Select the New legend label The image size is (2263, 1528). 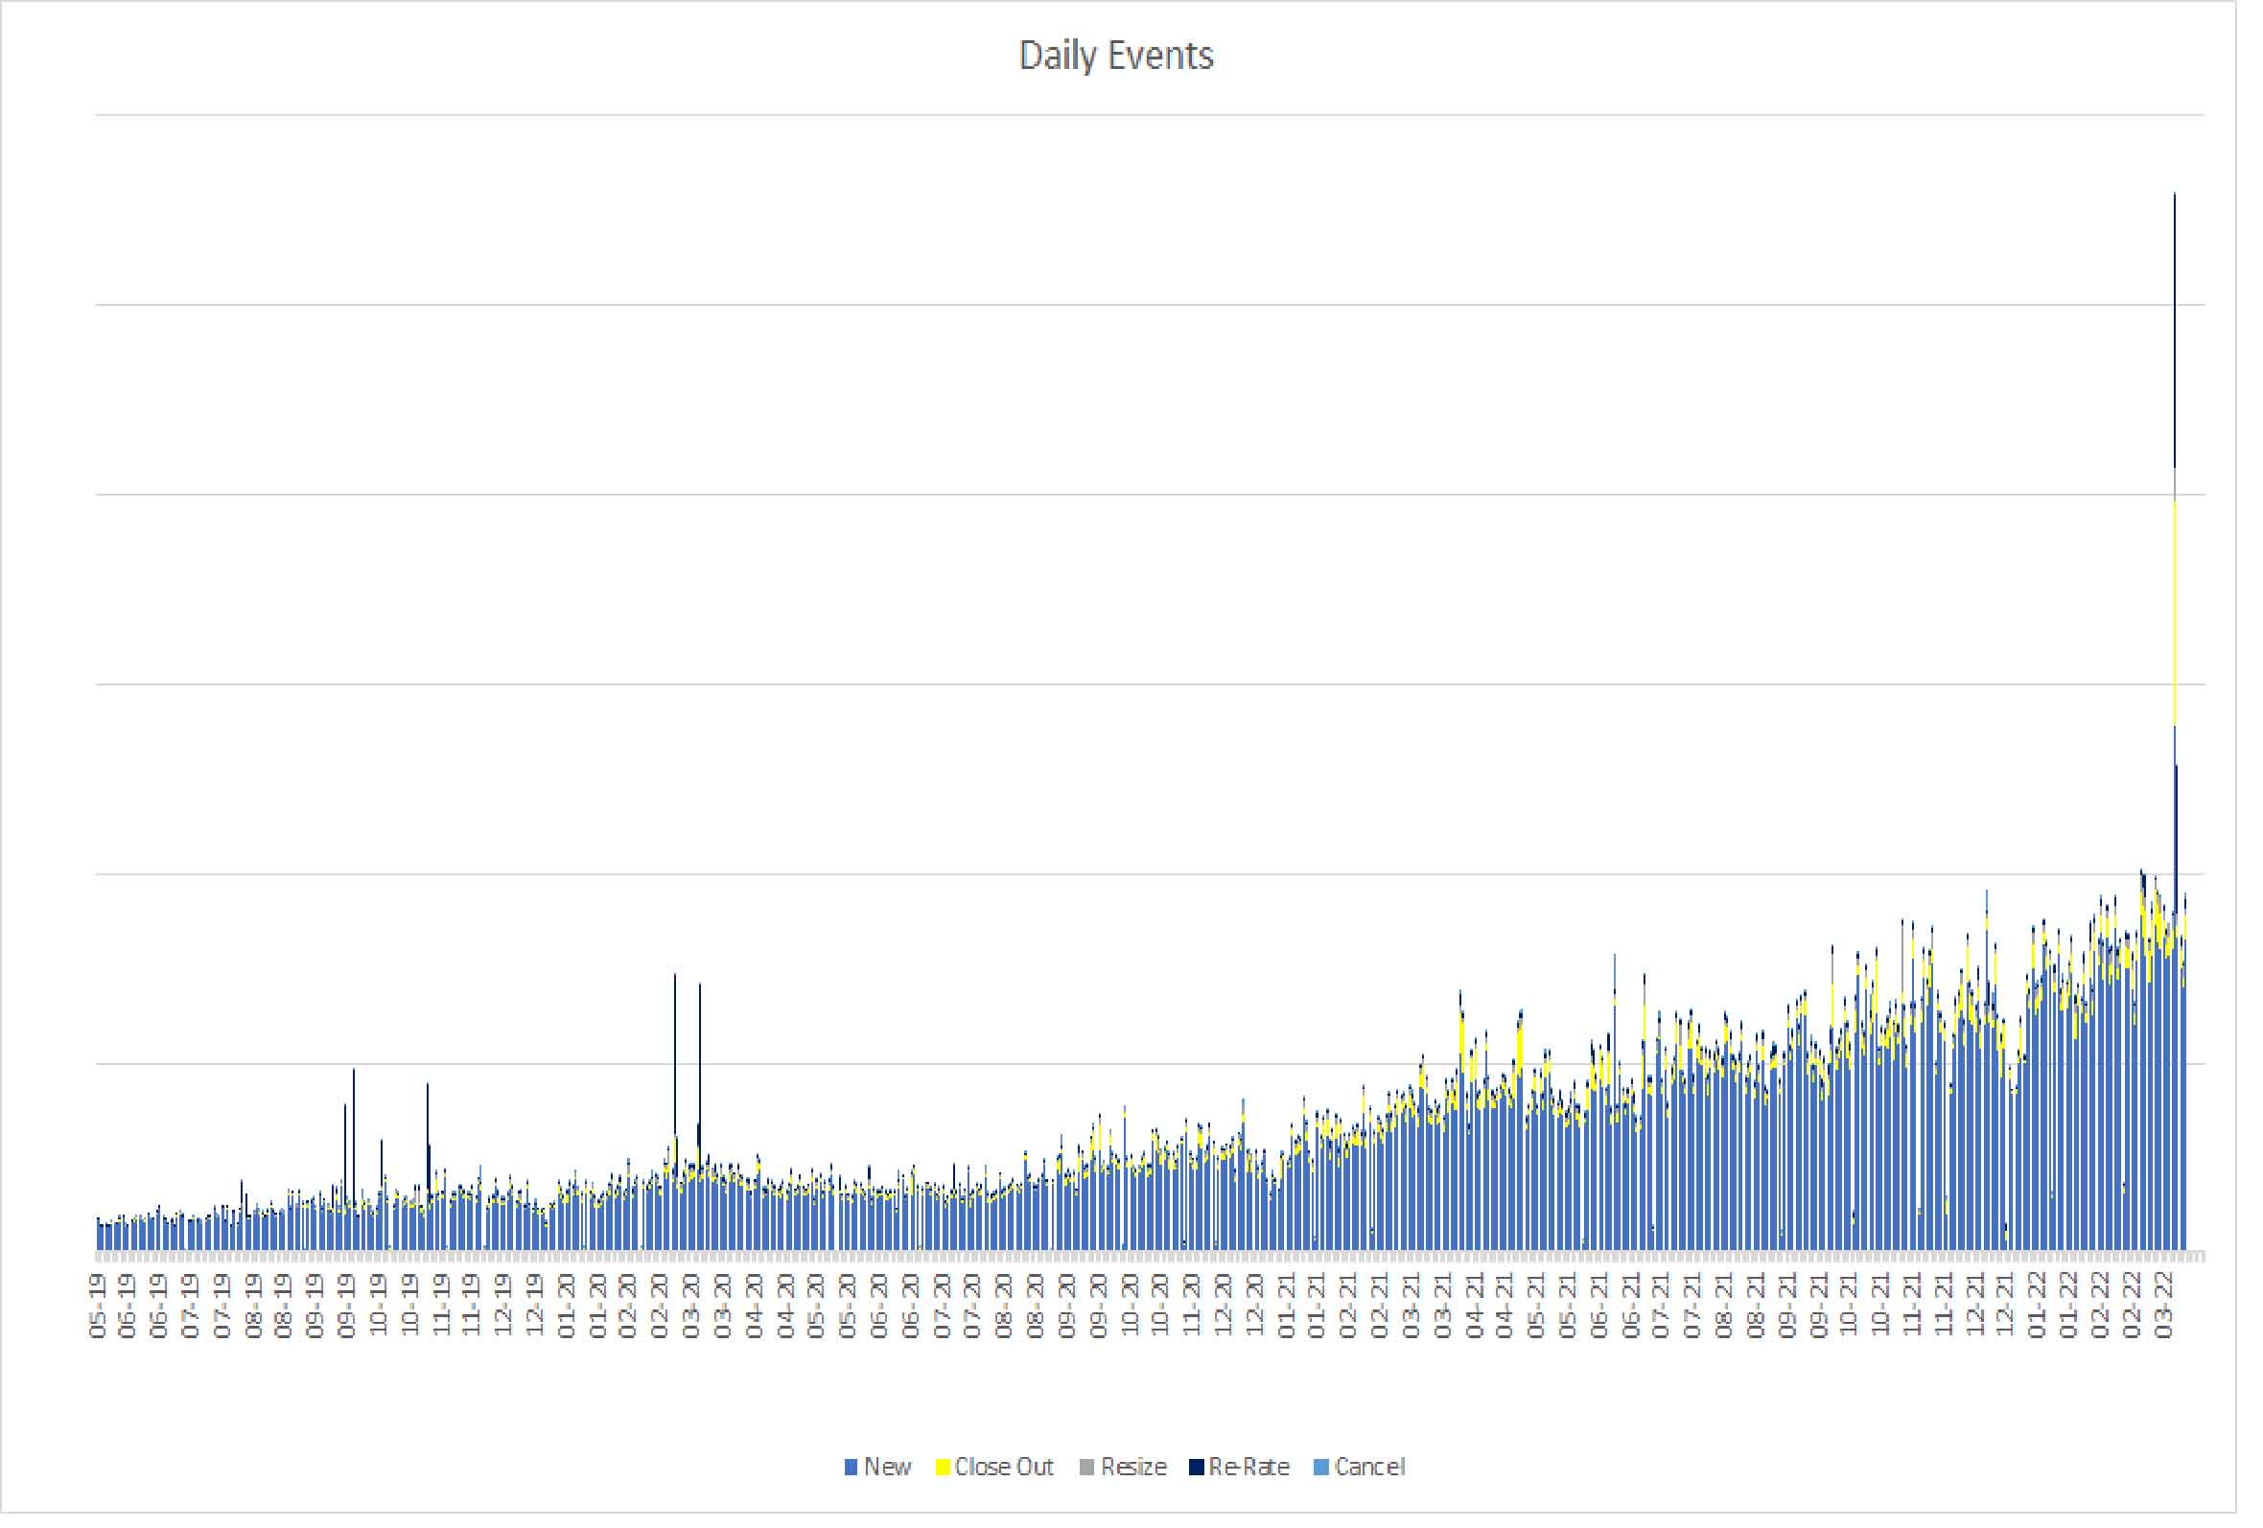(887, 1467)
